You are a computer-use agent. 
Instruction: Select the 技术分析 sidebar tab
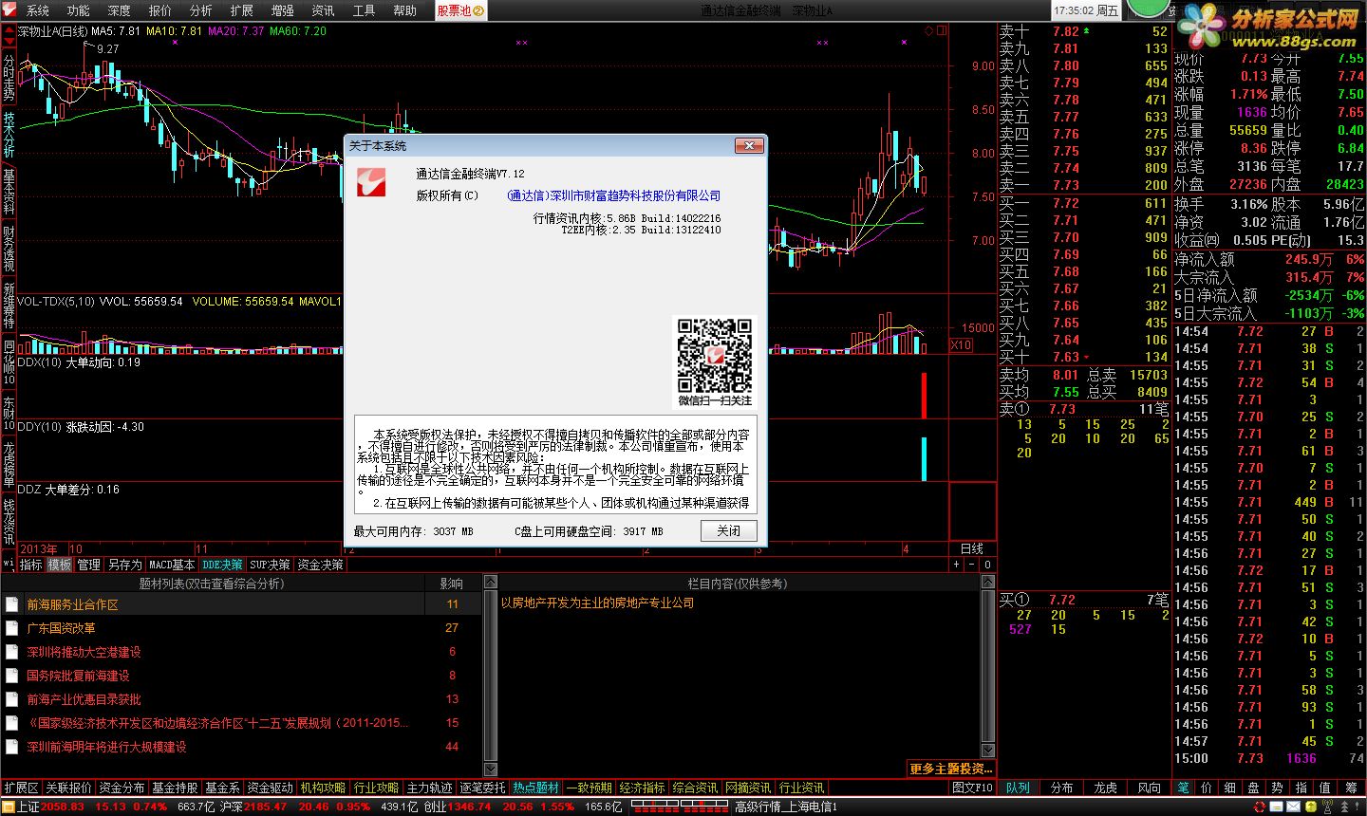click(9, 134)
